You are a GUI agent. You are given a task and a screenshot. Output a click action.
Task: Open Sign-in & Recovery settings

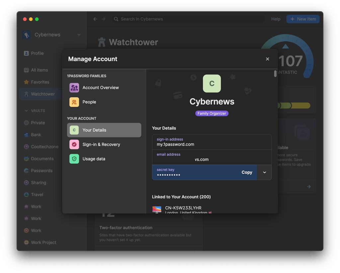[104, 144]
